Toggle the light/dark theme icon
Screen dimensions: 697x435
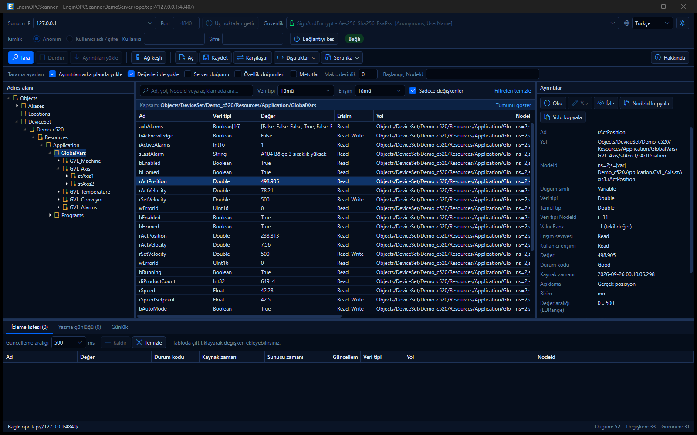tap(682, 23)
